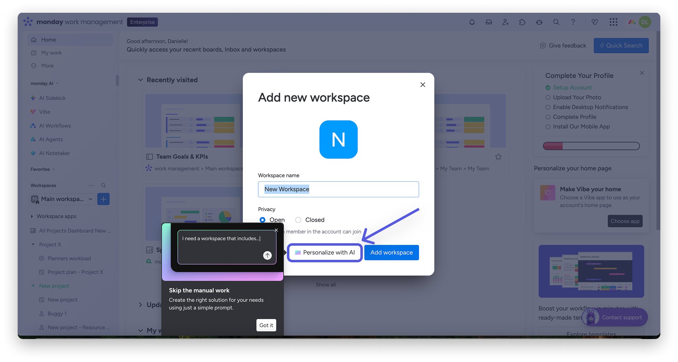Open the Workspaces three-dot options
The image size is (678, 362).
click(x=91, y=185)
